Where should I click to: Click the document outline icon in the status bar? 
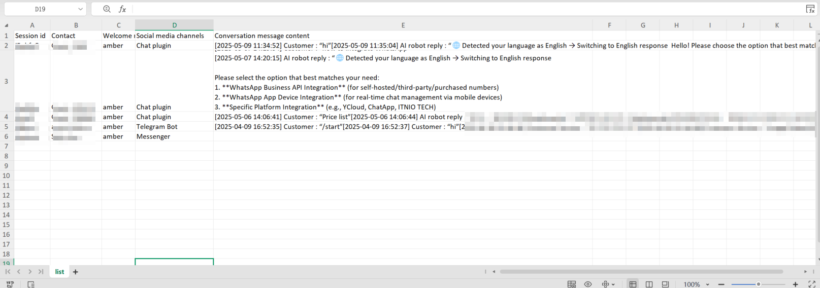pos(31,284)
